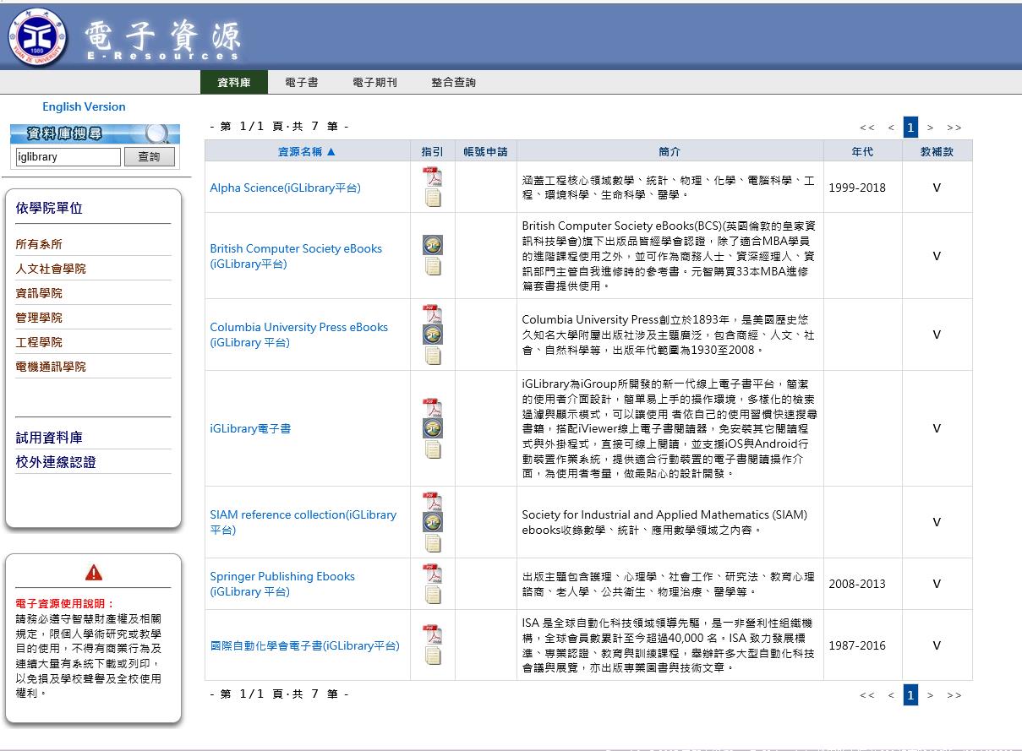Screen dimensions: 1022x751
Task: Click the 年代 column header
Action: click(x=862, y=152)
